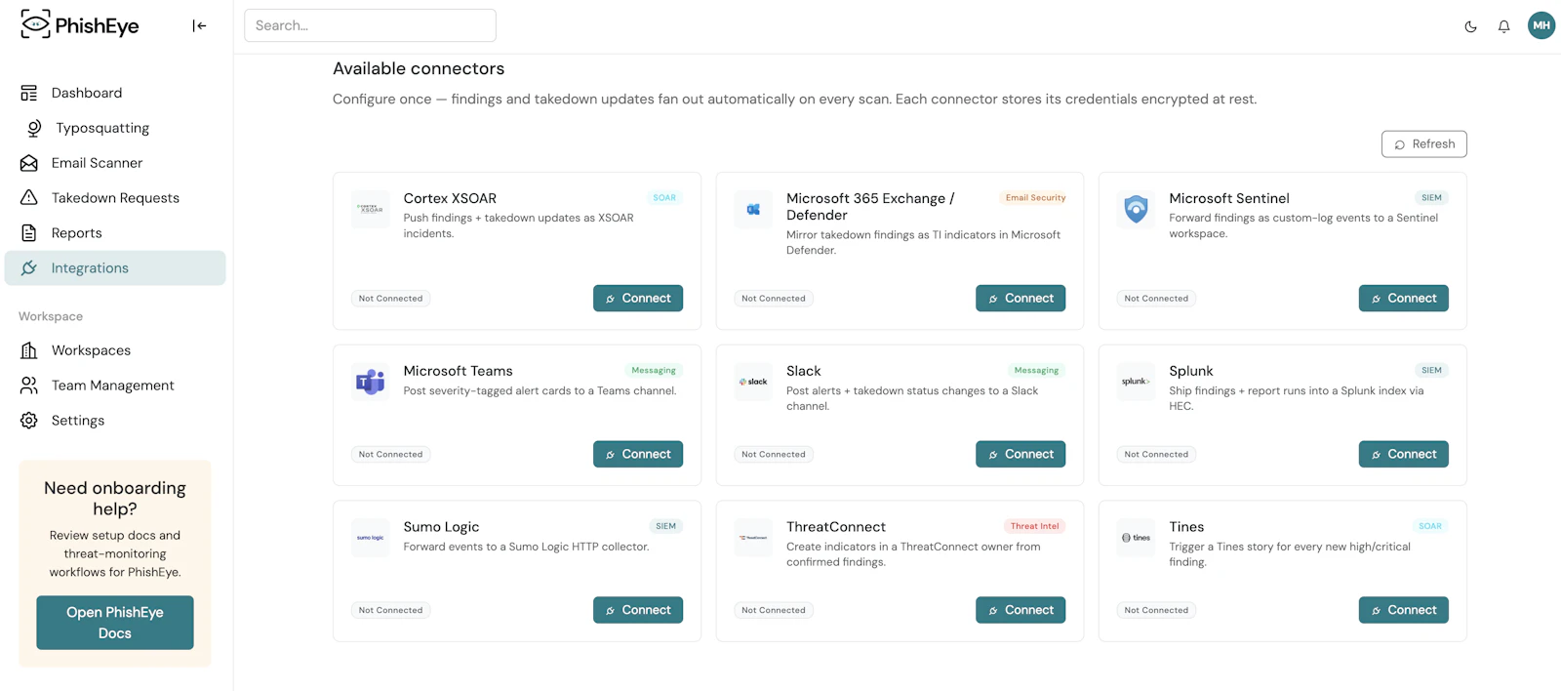Click the Dashboard sidebar icon
Image resolution: width=1561 pixels, height=691 pixels.
tap(29, 93)
